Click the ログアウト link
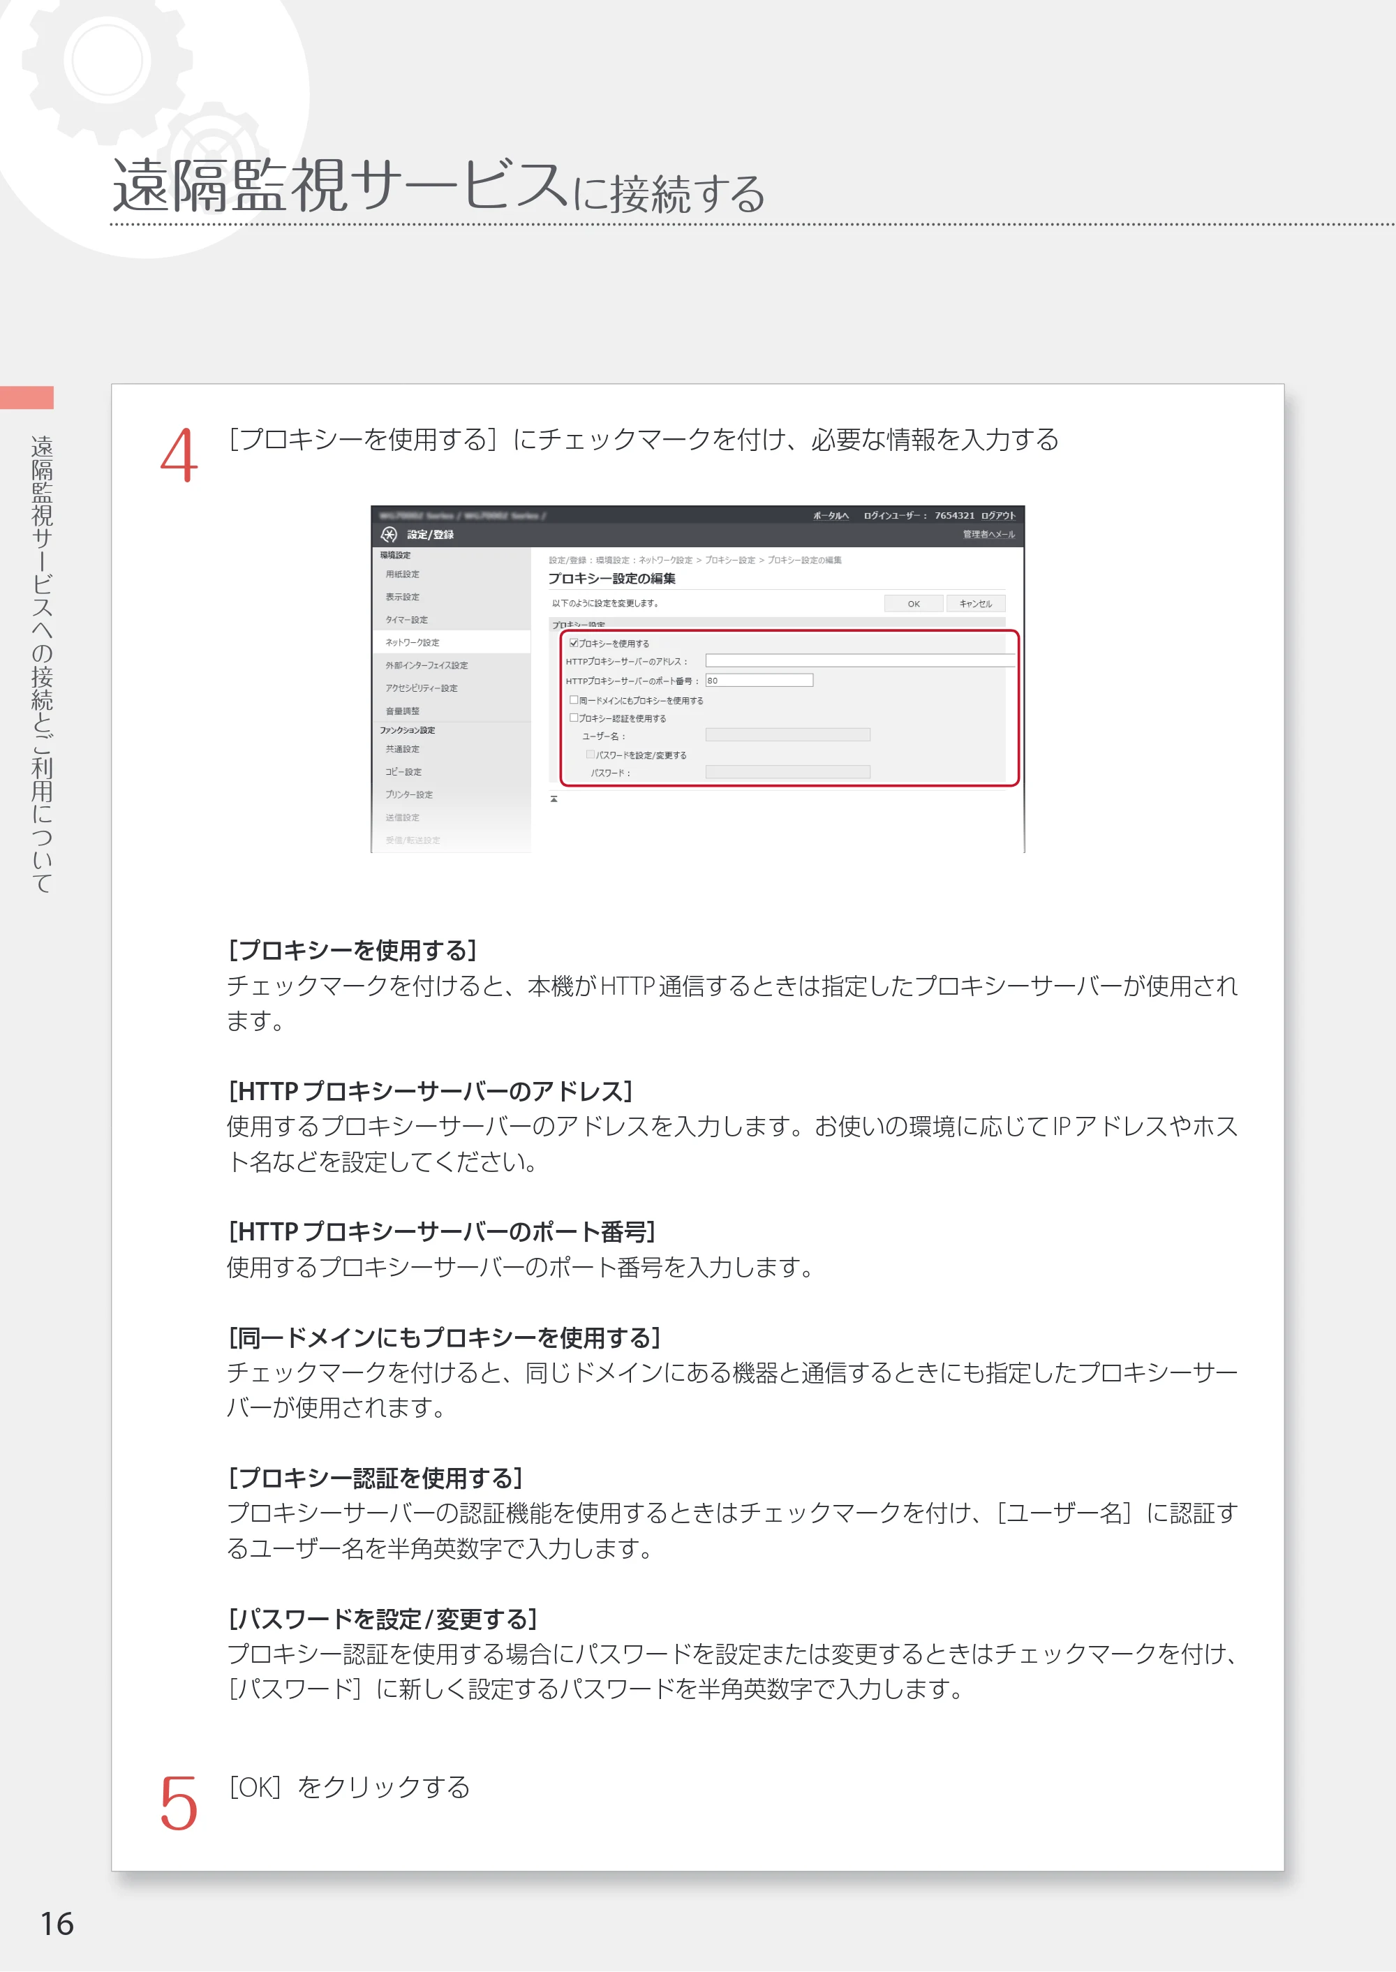This screenshot has width=1396, height=1972. (x=998, y=516)
